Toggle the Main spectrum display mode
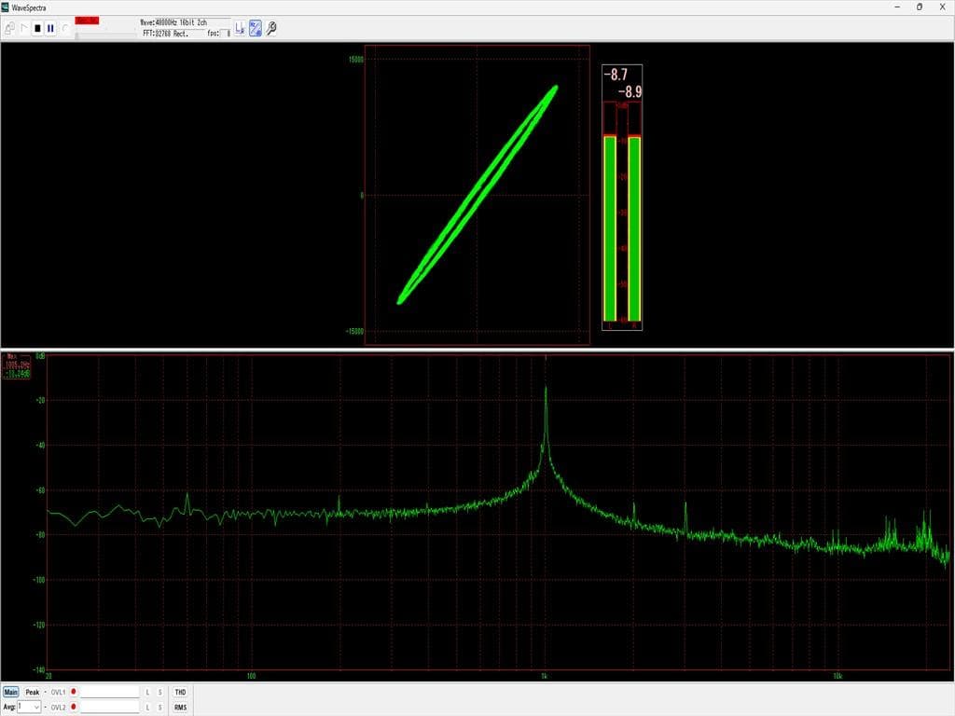 [10, 693]
